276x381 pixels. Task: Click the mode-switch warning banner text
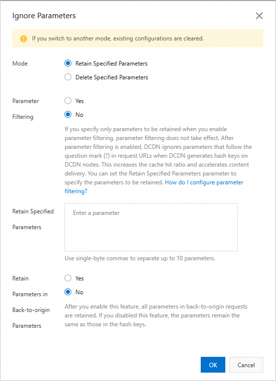tap(118, 38)
